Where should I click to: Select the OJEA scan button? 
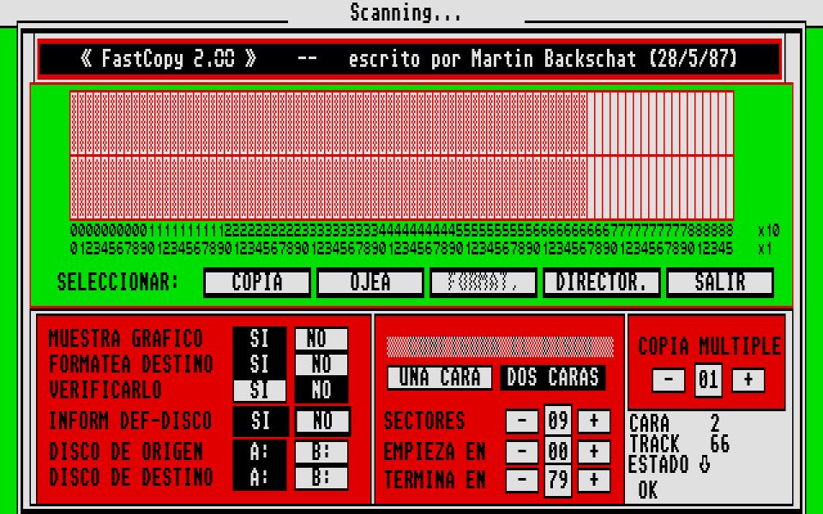pos(370,282)
